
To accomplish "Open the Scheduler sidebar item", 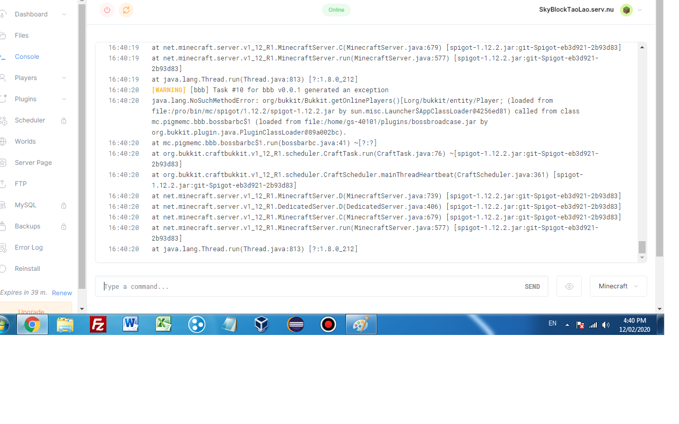I will (x=30, y=120).
